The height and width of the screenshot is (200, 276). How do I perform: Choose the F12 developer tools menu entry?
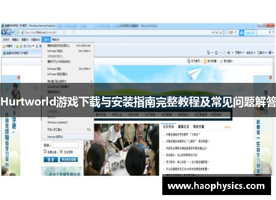coord(68,130)
